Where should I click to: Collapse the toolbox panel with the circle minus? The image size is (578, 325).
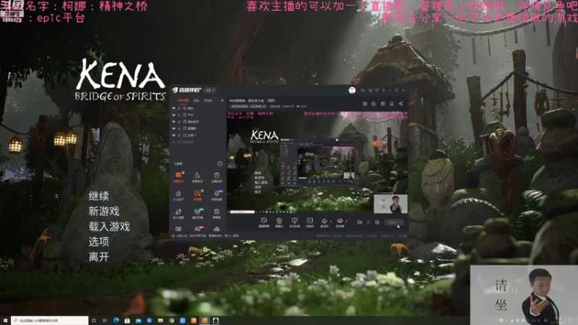220,164
